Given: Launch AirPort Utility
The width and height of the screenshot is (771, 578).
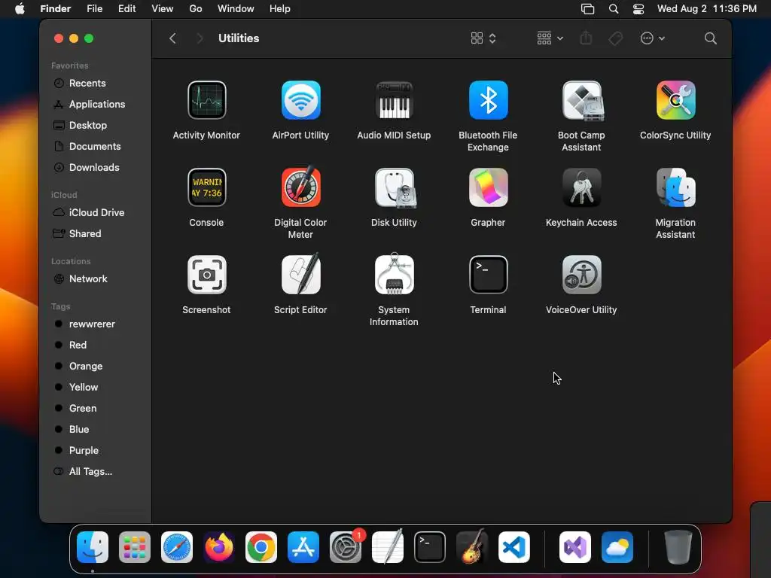Looking at the screenshot, I should (300, 100).
